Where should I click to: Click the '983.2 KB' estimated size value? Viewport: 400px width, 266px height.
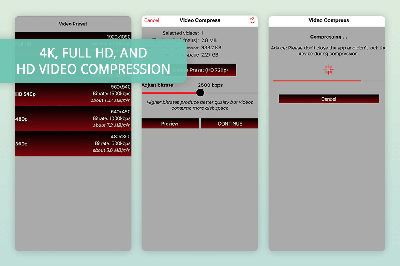pos(211,48)
